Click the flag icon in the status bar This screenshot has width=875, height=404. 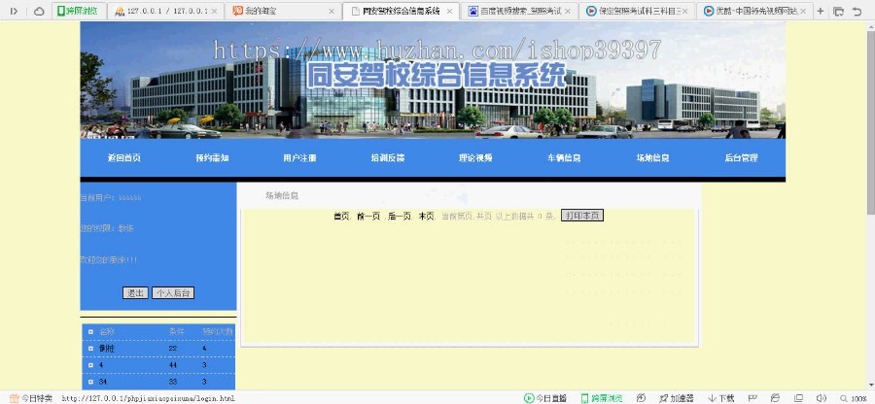752,398
